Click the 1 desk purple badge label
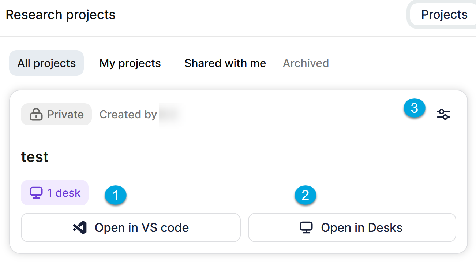Image resolution: width=476 pixels, height=267 pixels. pyautogui.click(x=64, y=193)
